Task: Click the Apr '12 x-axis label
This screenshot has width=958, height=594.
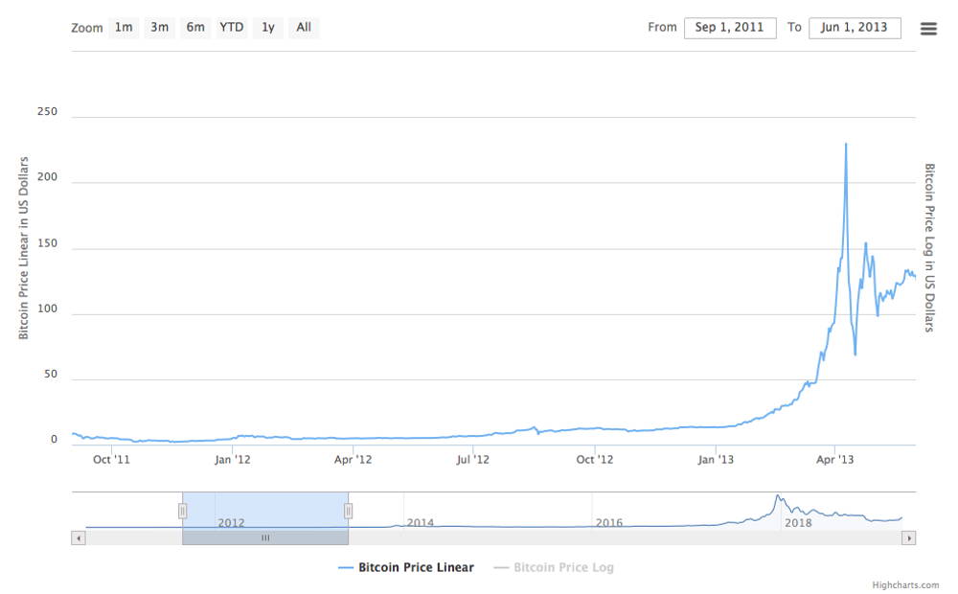Action: (354, 460)
